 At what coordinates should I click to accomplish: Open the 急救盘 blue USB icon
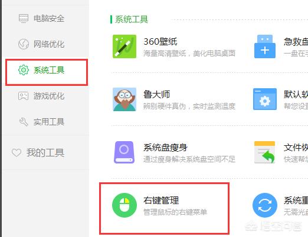click(265, 46)
